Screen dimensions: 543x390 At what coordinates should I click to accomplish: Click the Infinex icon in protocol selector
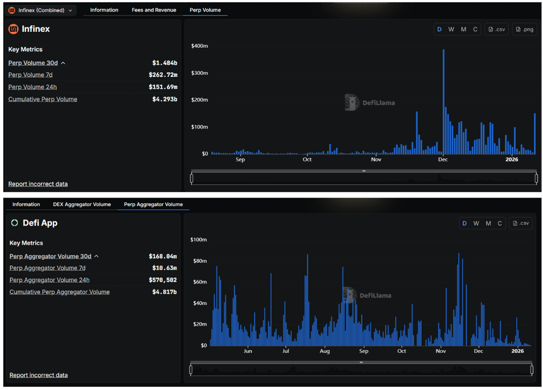click(12, 10)
